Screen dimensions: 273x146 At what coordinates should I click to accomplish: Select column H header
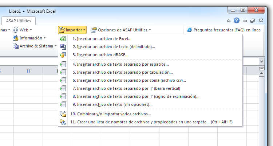(28, 71)
